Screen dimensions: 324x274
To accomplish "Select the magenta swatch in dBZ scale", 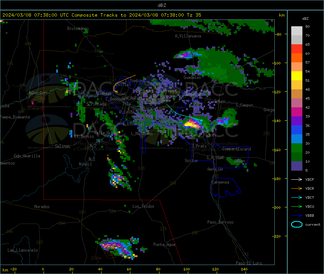I will click(x=297, y=112).
